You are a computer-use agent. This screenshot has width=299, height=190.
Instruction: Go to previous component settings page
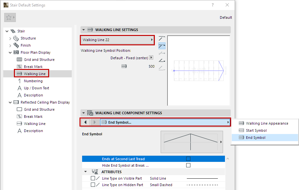coord(85,122)
